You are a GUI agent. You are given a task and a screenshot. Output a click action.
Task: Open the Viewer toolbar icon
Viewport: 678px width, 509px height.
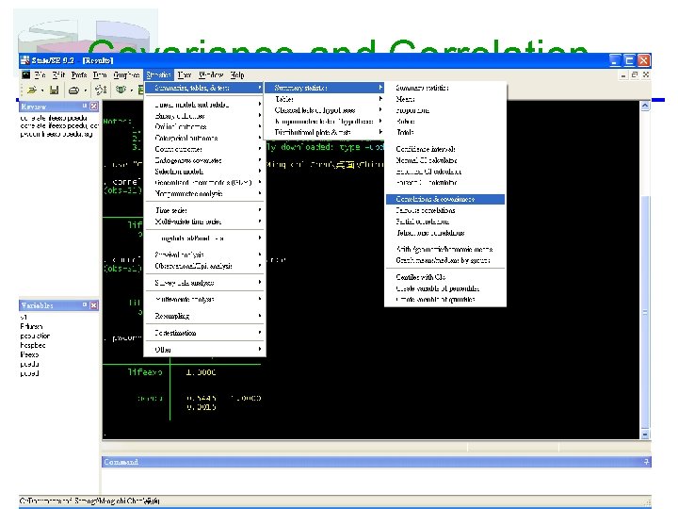point(121,90)
